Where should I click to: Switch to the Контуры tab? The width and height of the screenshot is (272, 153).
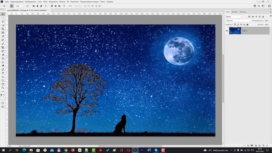pos(243,12)
